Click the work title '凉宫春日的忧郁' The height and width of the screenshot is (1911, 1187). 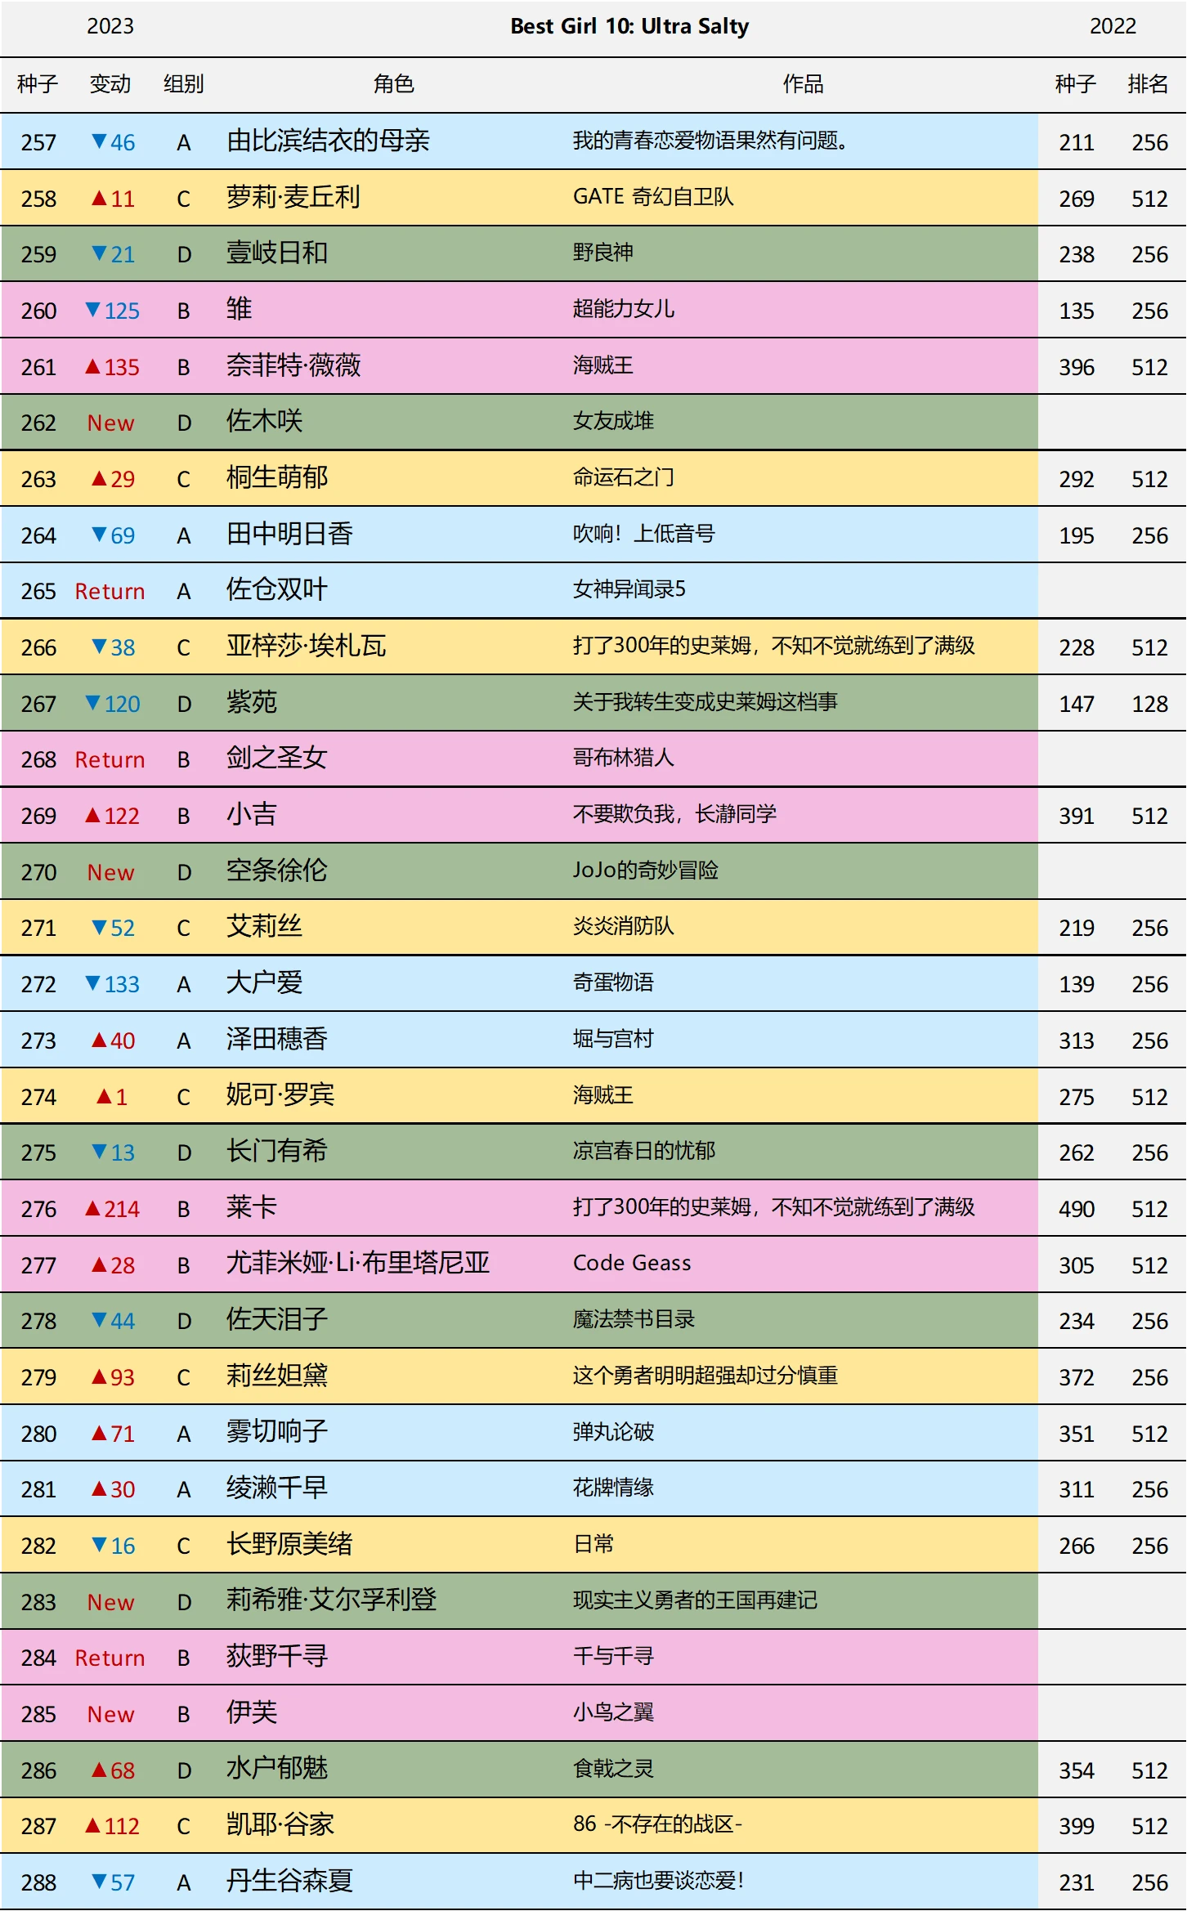tap(643, 1151)
